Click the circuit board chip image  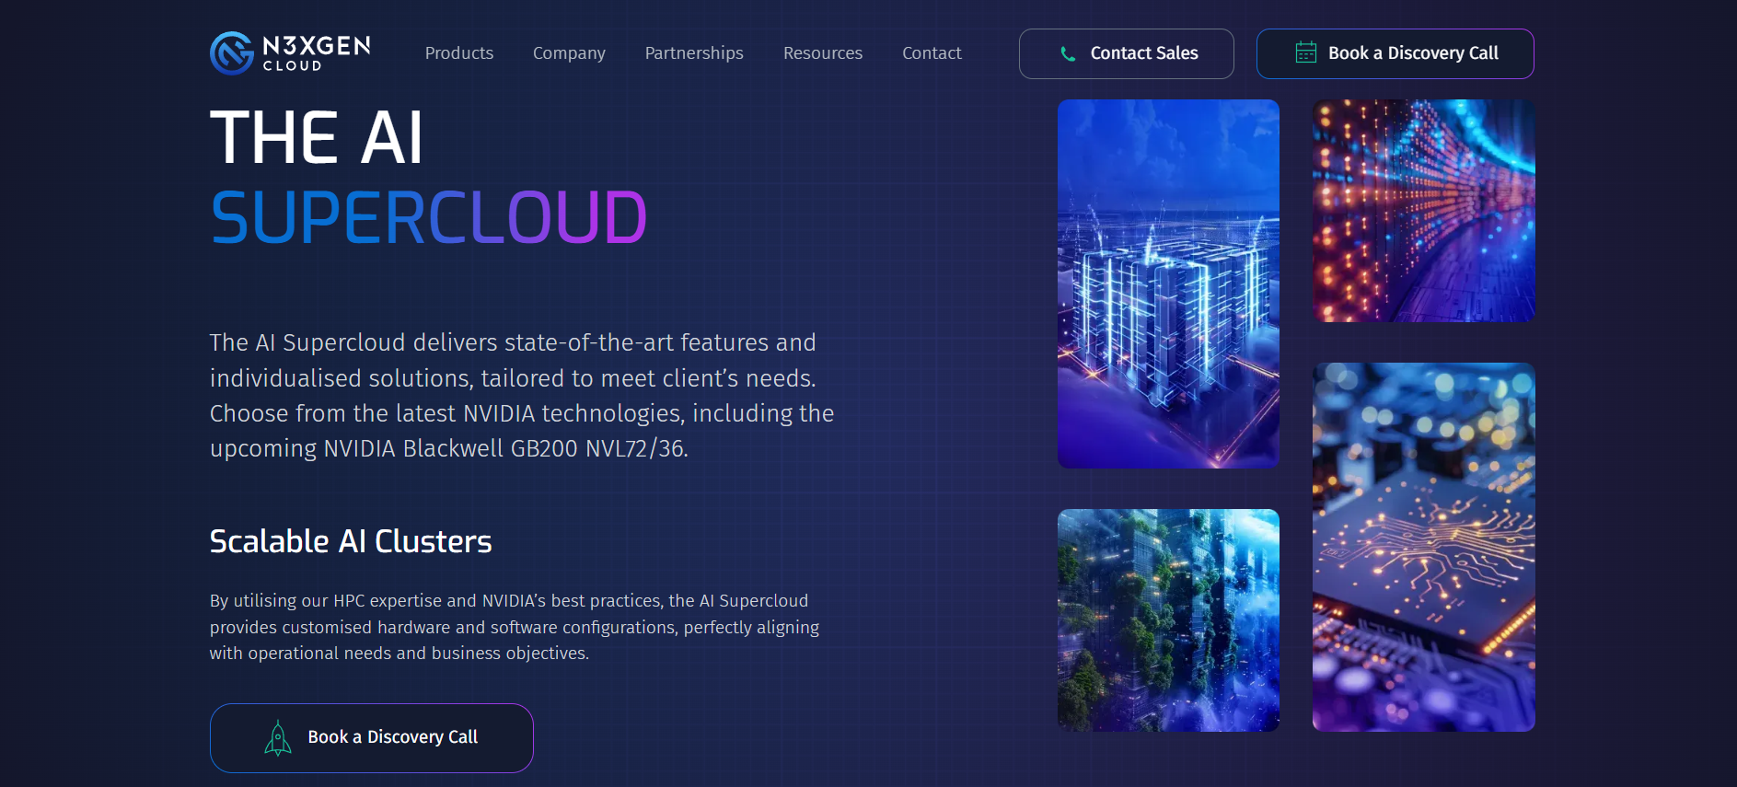(1423, 547)
